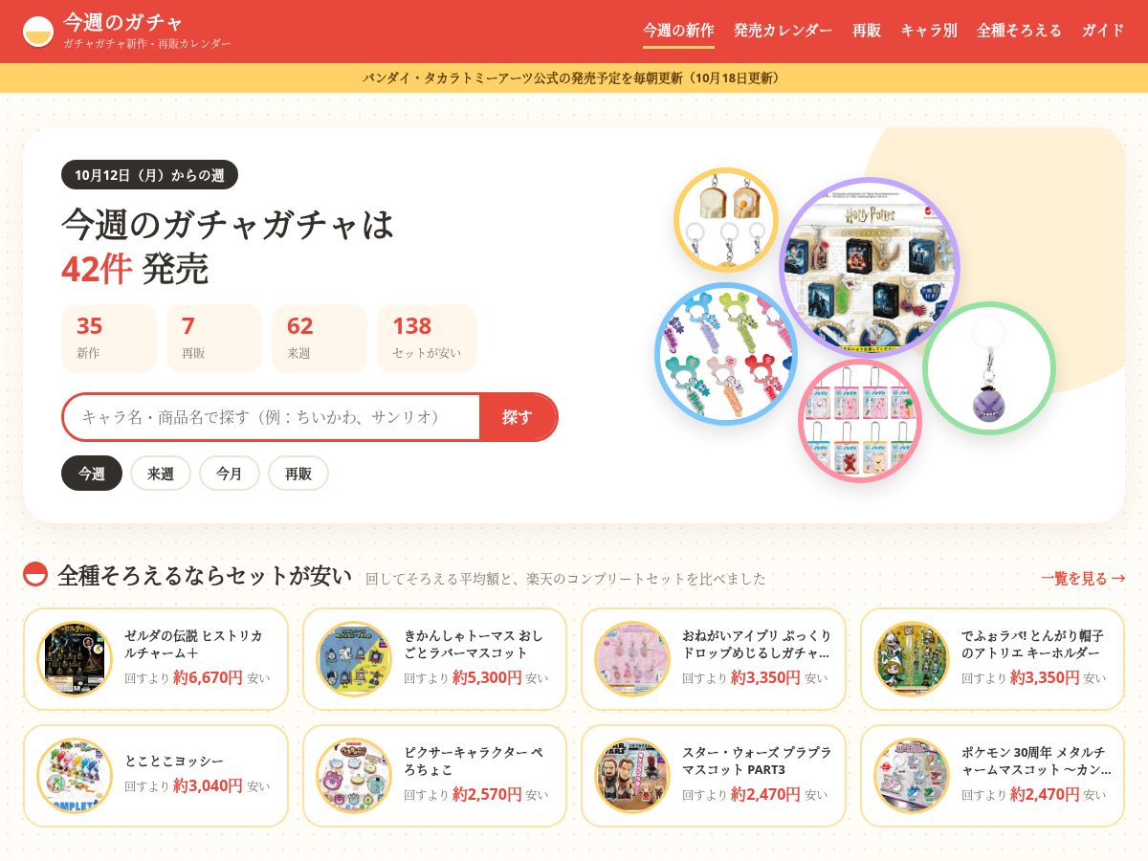The image size is (1148, 861).
Task: Click the 138 セットが安い stat card
Action: tap(427, 339)
